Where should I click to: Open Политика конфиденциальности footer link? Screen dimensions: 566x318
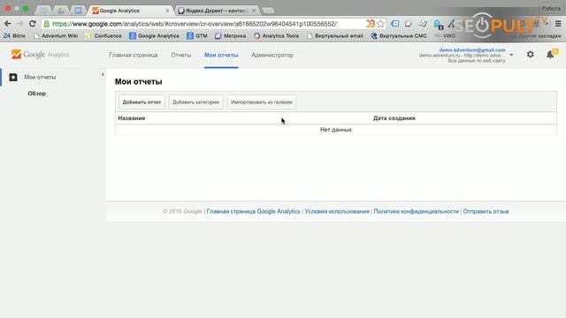pyautogui.click(x=417, y=211)
